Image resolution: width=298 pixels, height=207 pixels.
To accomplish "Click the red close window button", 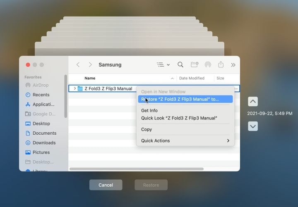I will pos(28,65).
